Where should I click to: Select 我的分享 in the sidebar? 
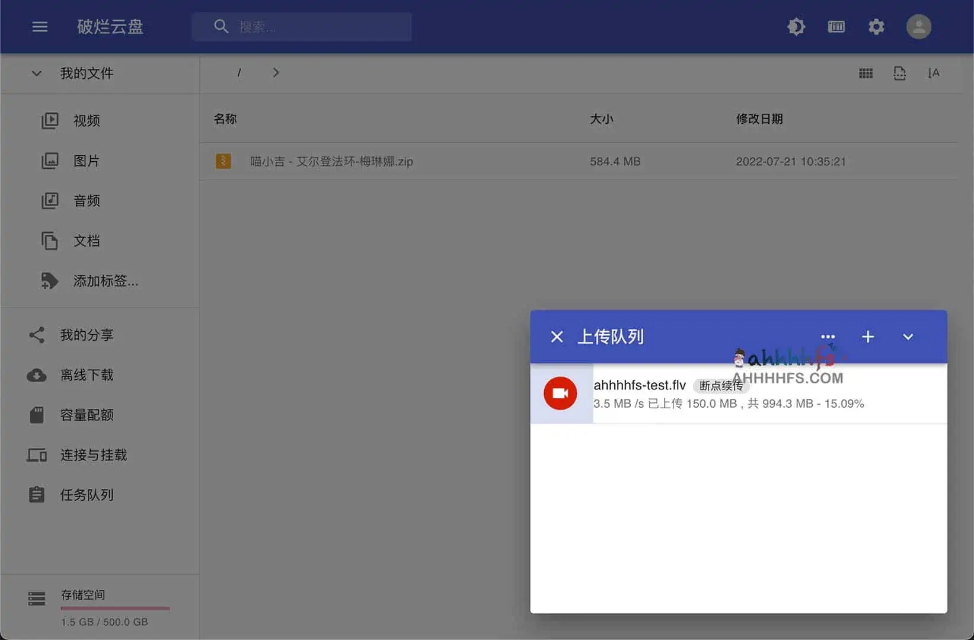tap(85, 335)
